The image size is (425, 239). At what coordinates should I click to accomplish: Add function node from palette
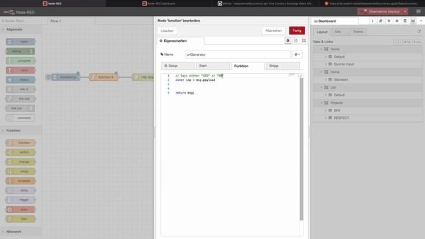tap(21, 143)
